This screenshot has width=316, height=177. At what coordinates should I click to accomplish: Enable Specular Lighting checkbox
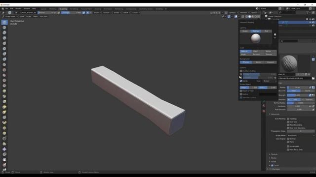pos(241,97)
